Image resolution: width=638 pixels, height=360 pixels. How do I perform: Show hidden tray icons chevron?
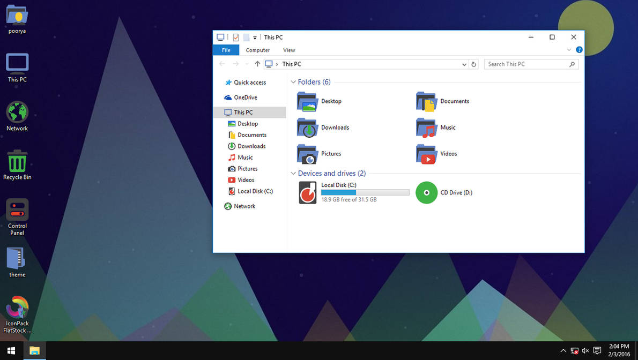pyautogui.click(x=563, y=351)
